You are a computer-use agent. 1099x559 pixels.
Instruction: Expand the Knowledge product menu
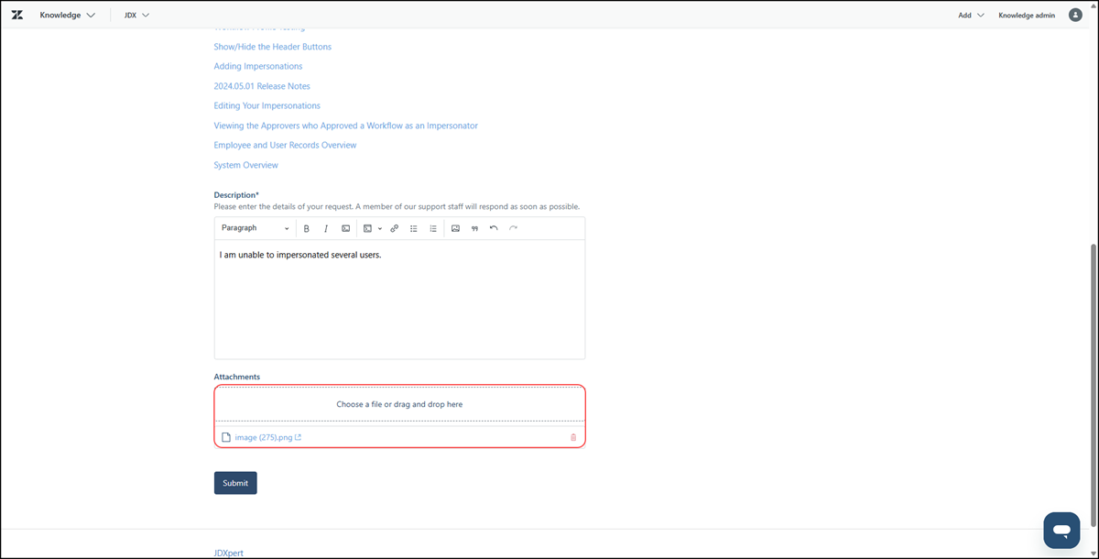pyautogui.click(x=68, y=15)
